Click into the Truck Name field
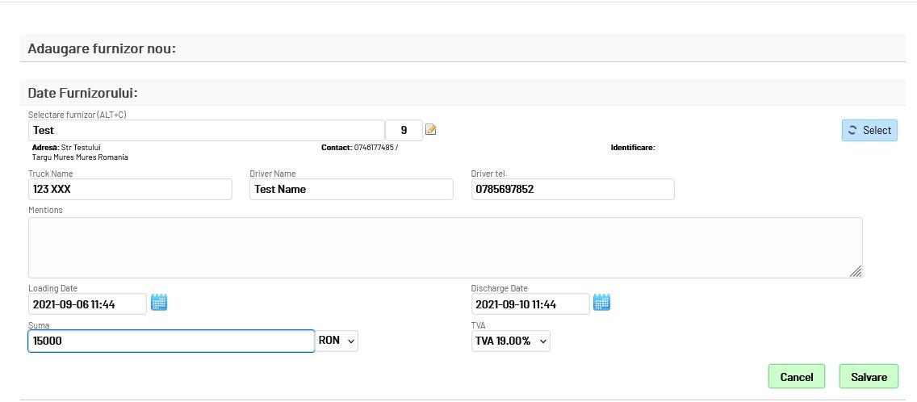This screenshot has width=917, height=402. (x=129, y=189)
